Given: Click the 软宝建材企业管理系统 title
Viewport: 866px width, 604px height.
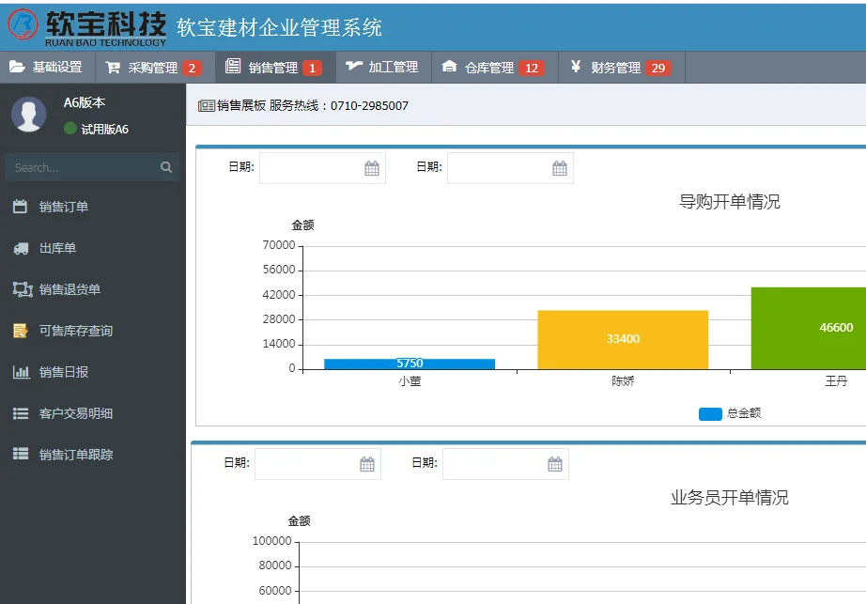Looking at the screenshot, I should point(280,27).
